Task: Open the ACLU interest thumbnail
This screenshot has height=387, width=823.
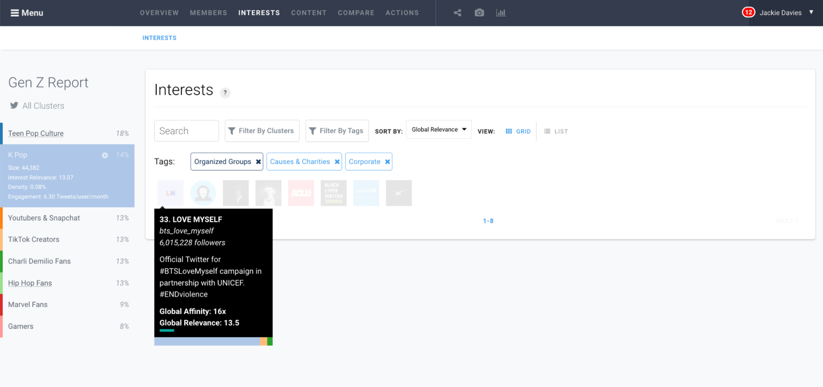Action: (301, 193)
